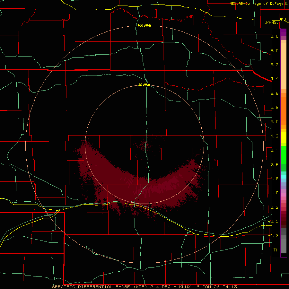Click the 2.6 scale value
289x289 pixels.
point(275,165)
